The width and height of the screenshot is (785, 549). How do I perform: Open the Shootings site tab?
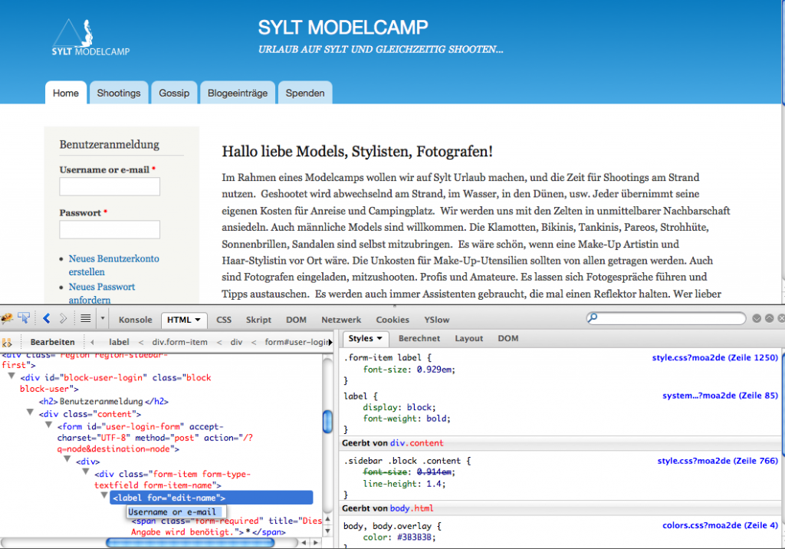tap(118, 93)
